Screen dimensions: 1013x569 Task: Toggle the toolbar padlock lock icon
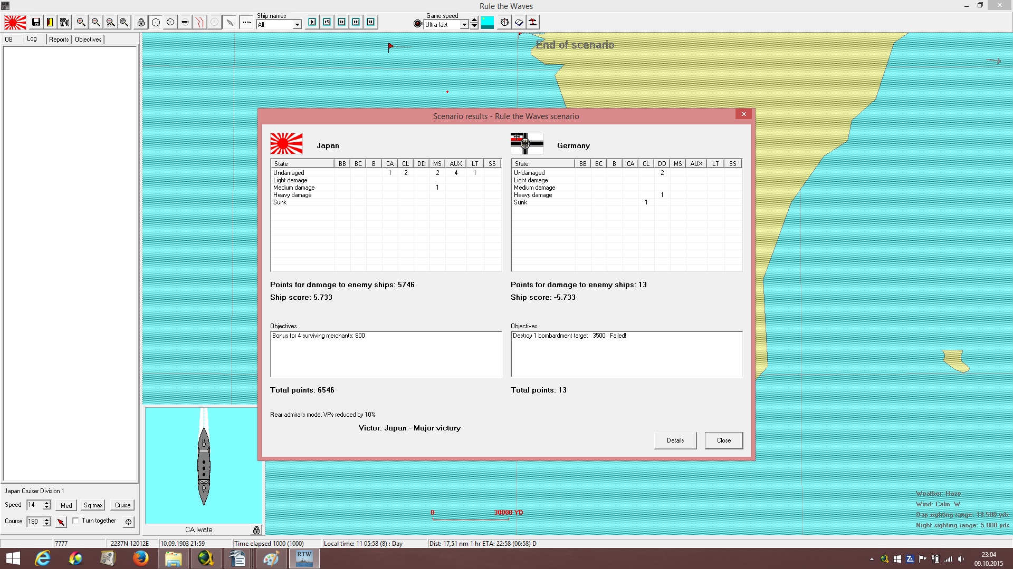(x=141, y=22)
